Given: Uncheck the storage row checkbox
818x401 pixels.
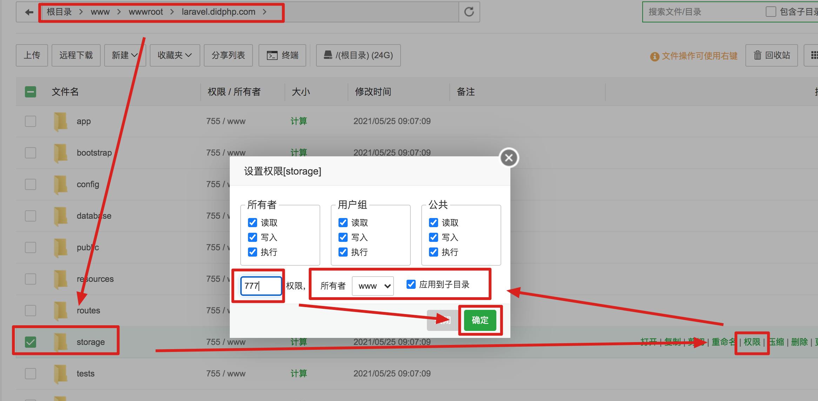Looking at the screenshot, I should coord(31,342).
